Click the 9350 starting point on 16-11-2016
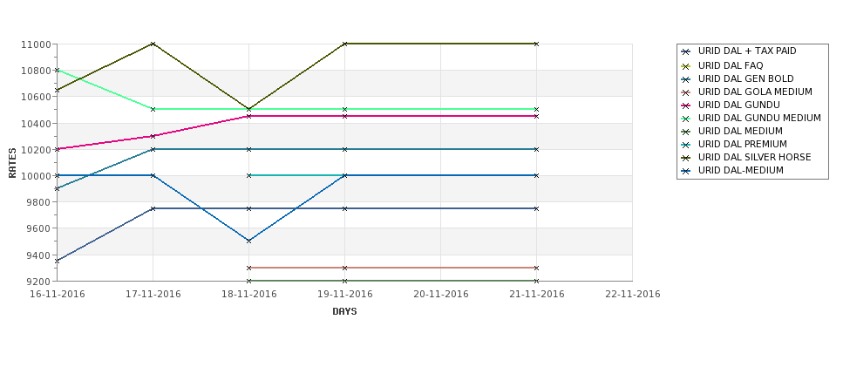This screenshot has width=850, height=374. point(57,261)
